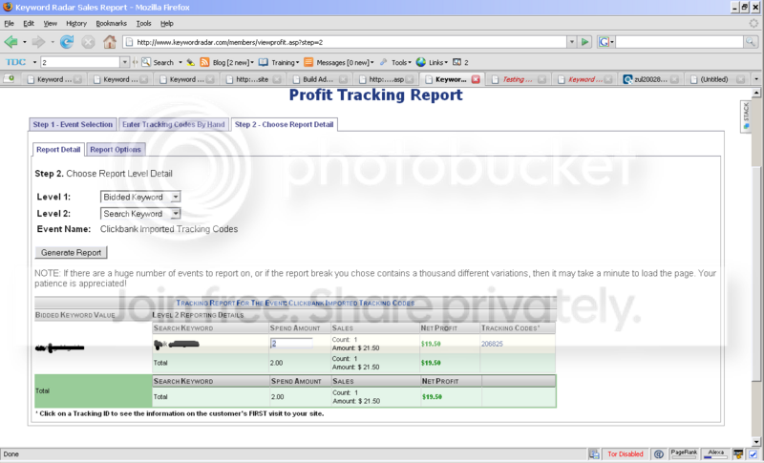Click the magnifier search button in the search bar

(x=751, y=42)
